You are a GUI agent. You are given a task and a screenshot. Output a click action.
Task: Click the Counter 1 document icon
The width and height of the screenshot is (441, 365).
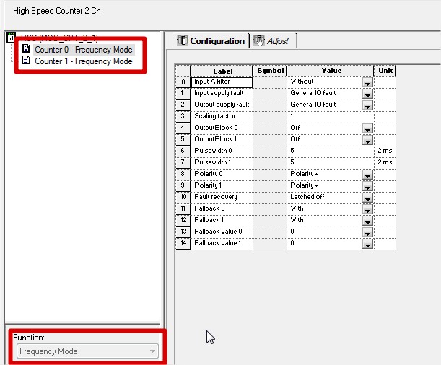point(26,61)
